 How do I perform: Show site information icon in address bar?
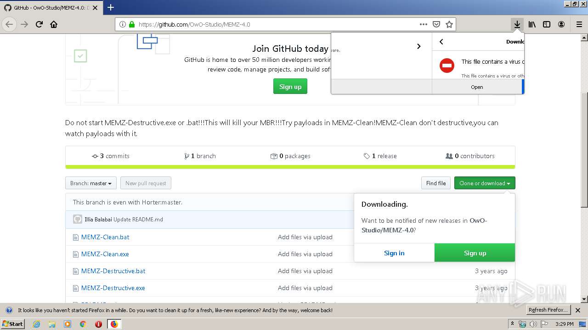[x=123, y=24]
